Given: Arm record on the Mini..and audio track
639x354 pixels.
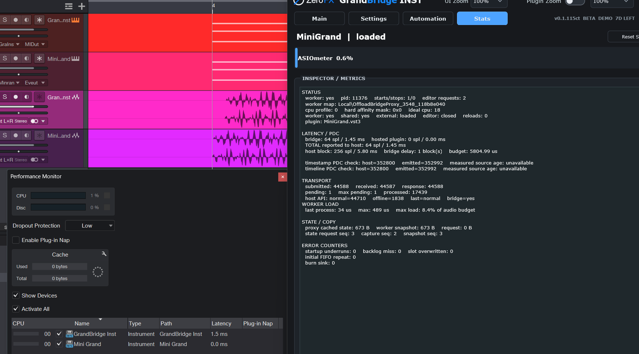Looking at the screenshot, I should click(16, 135).
